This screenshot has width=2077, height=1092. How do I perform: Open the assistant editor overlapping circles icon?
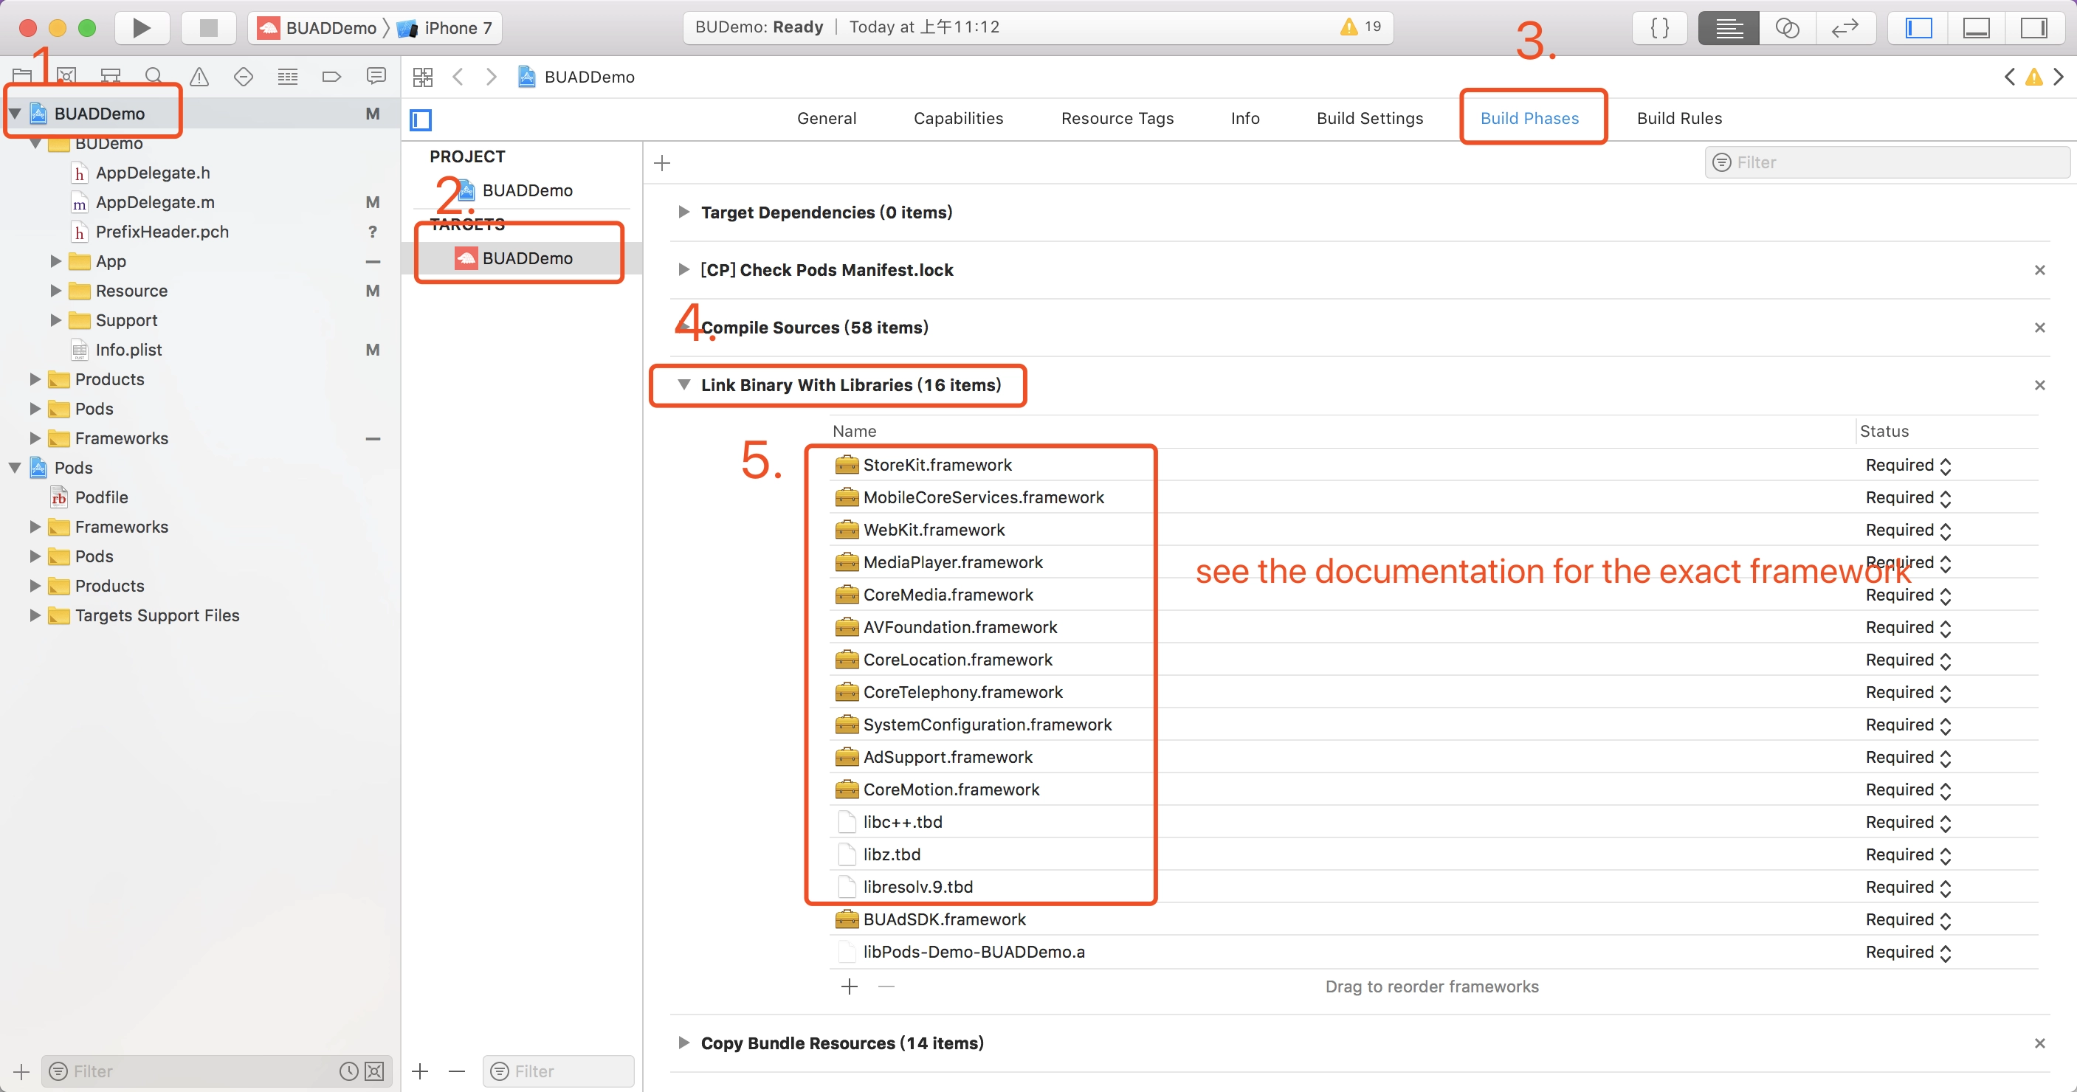pos(1787,28)
